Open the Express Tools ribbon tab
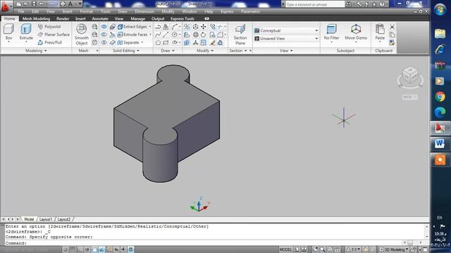 coord(183,19)
